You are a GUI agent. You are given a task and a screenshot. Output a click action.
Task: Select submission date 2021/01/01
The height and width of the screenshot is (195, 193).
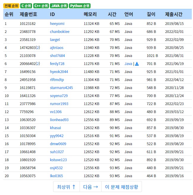tap(174, 72)
